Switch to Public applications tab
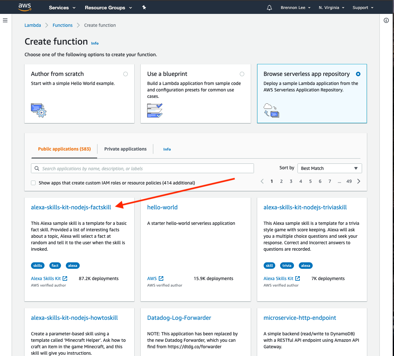The image size is (394, 356). click(64, 149)
